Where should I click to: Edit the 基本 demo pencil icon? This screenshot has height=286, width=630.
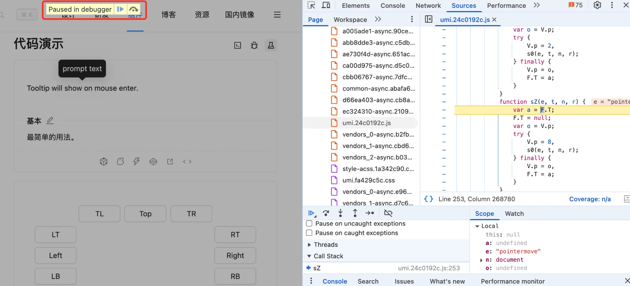tap(50, 121)
